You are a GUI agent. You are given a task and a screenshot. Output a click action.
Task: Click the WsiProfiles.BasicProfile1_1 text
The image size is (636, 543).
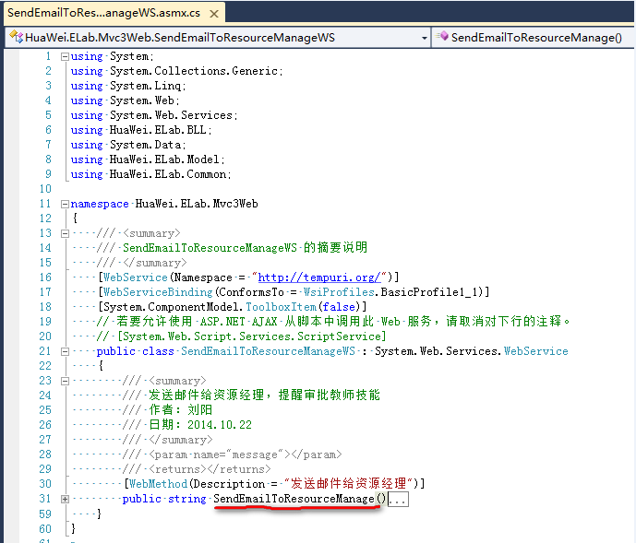392,292
